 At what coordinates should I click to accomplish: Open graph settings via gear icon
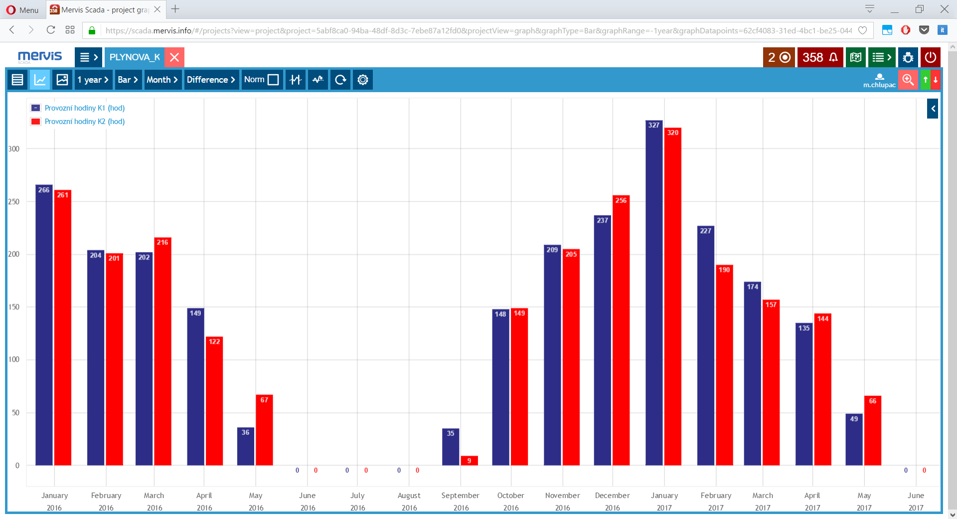[362, 80]
